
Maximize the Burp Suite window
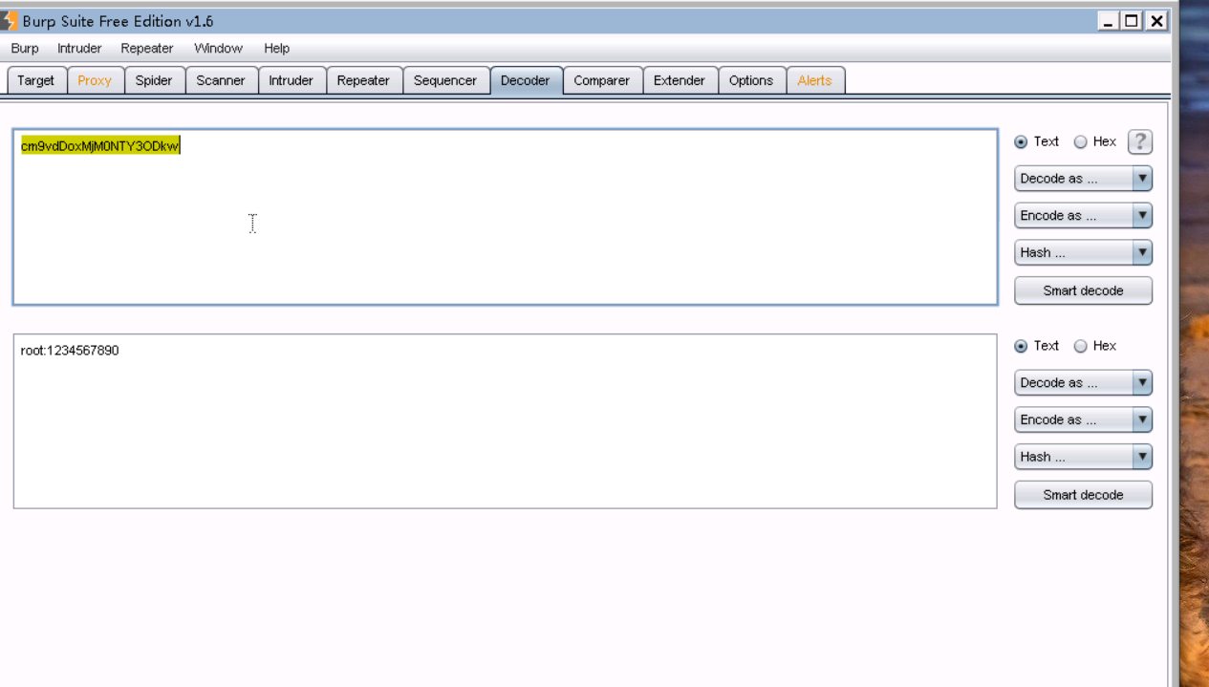coord(1133,21)
